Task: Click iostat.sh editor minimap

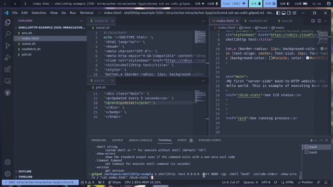Action: click(200, 37)
